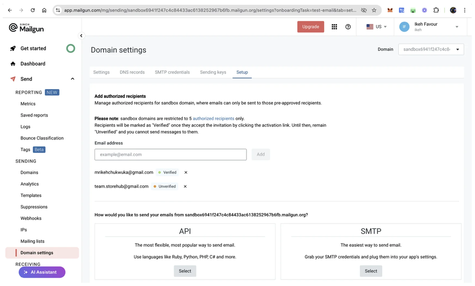The image size is (475, 286).
Task: Open Dashboard in the sidebar
Action: tap(33, 64)
